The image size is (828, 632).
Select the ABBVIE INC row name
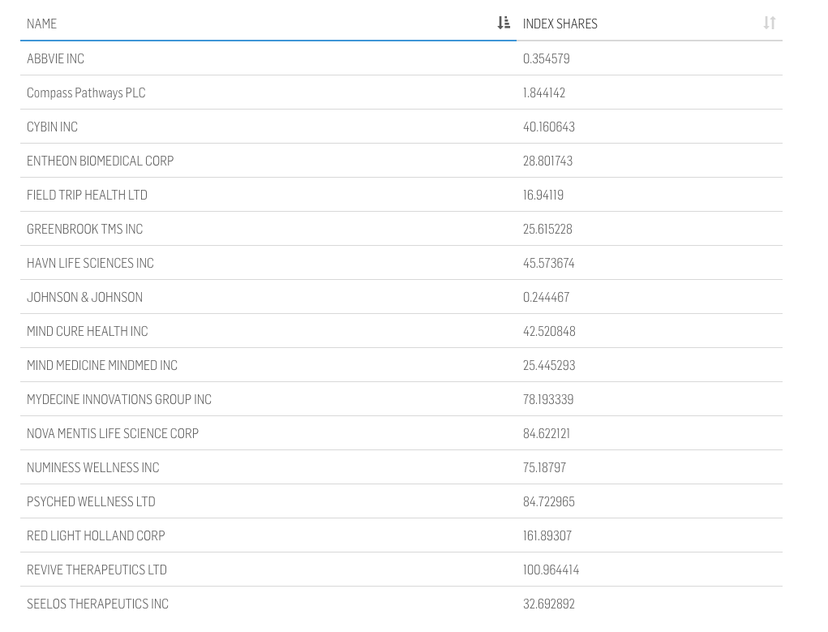point(55,58)
